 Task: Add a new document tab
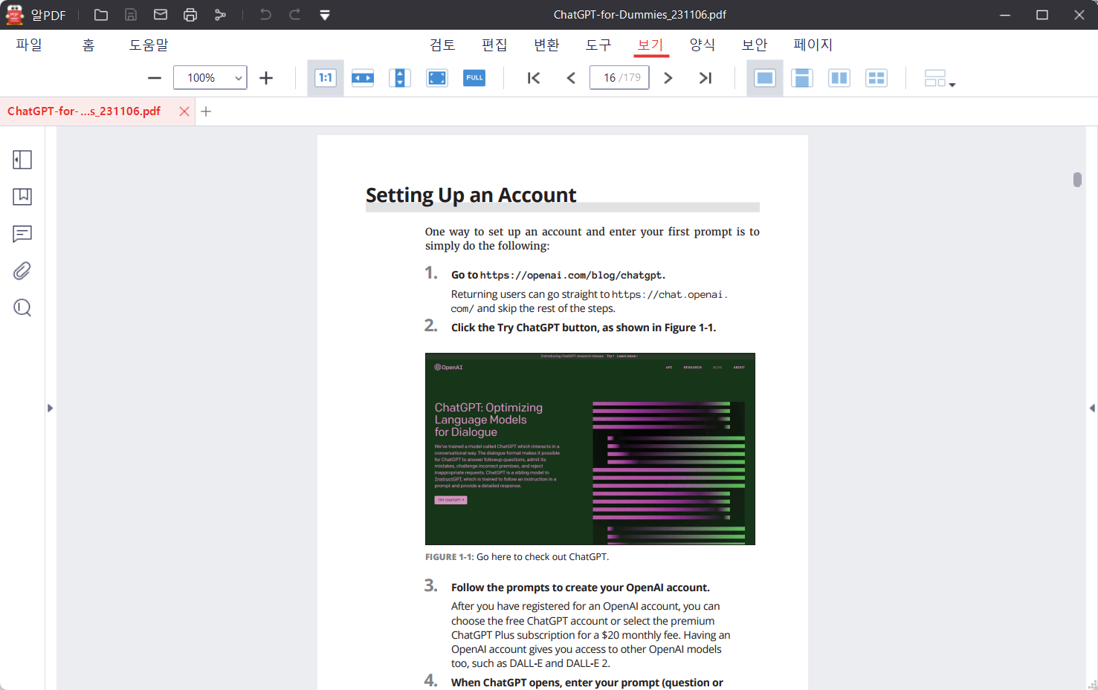tap(206, 111)
